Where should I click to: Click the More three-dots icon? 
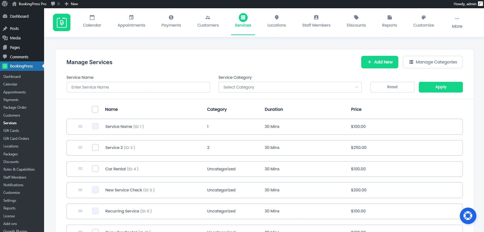[457, 19]
